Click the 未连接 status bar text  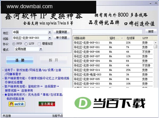click(7, 116)
